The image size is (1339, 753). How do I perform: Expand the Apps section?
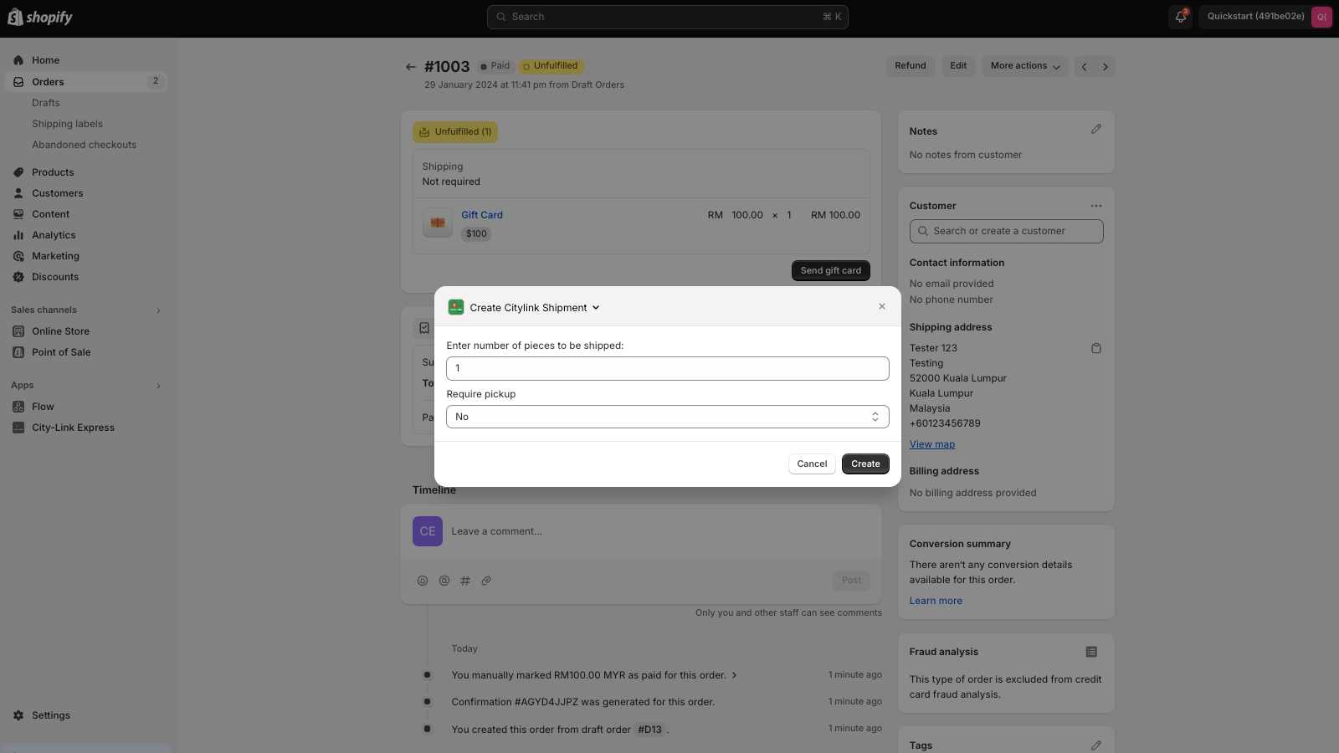[x=158, y=386]
